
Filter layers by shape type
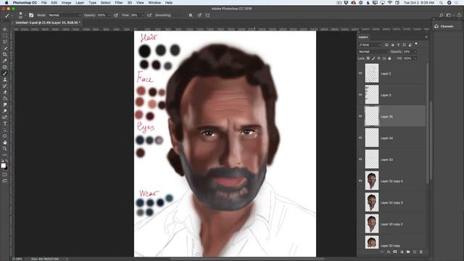[405, 45]
